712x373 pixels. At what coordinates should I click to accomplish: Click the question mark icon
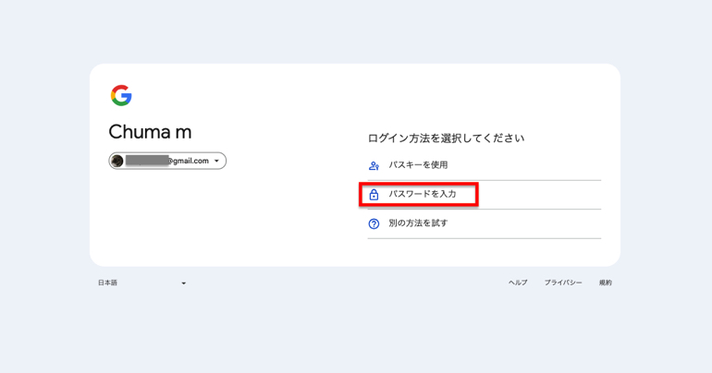(x=374, y=223)
